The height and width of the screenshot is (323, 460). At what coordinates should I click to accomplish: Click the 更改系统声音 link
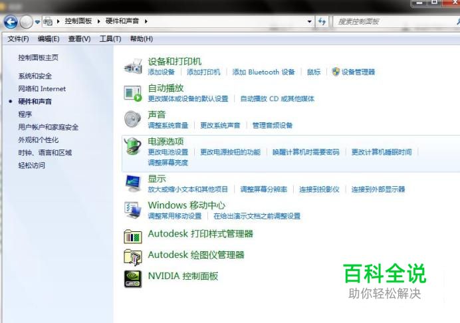(x=220, y=125)
